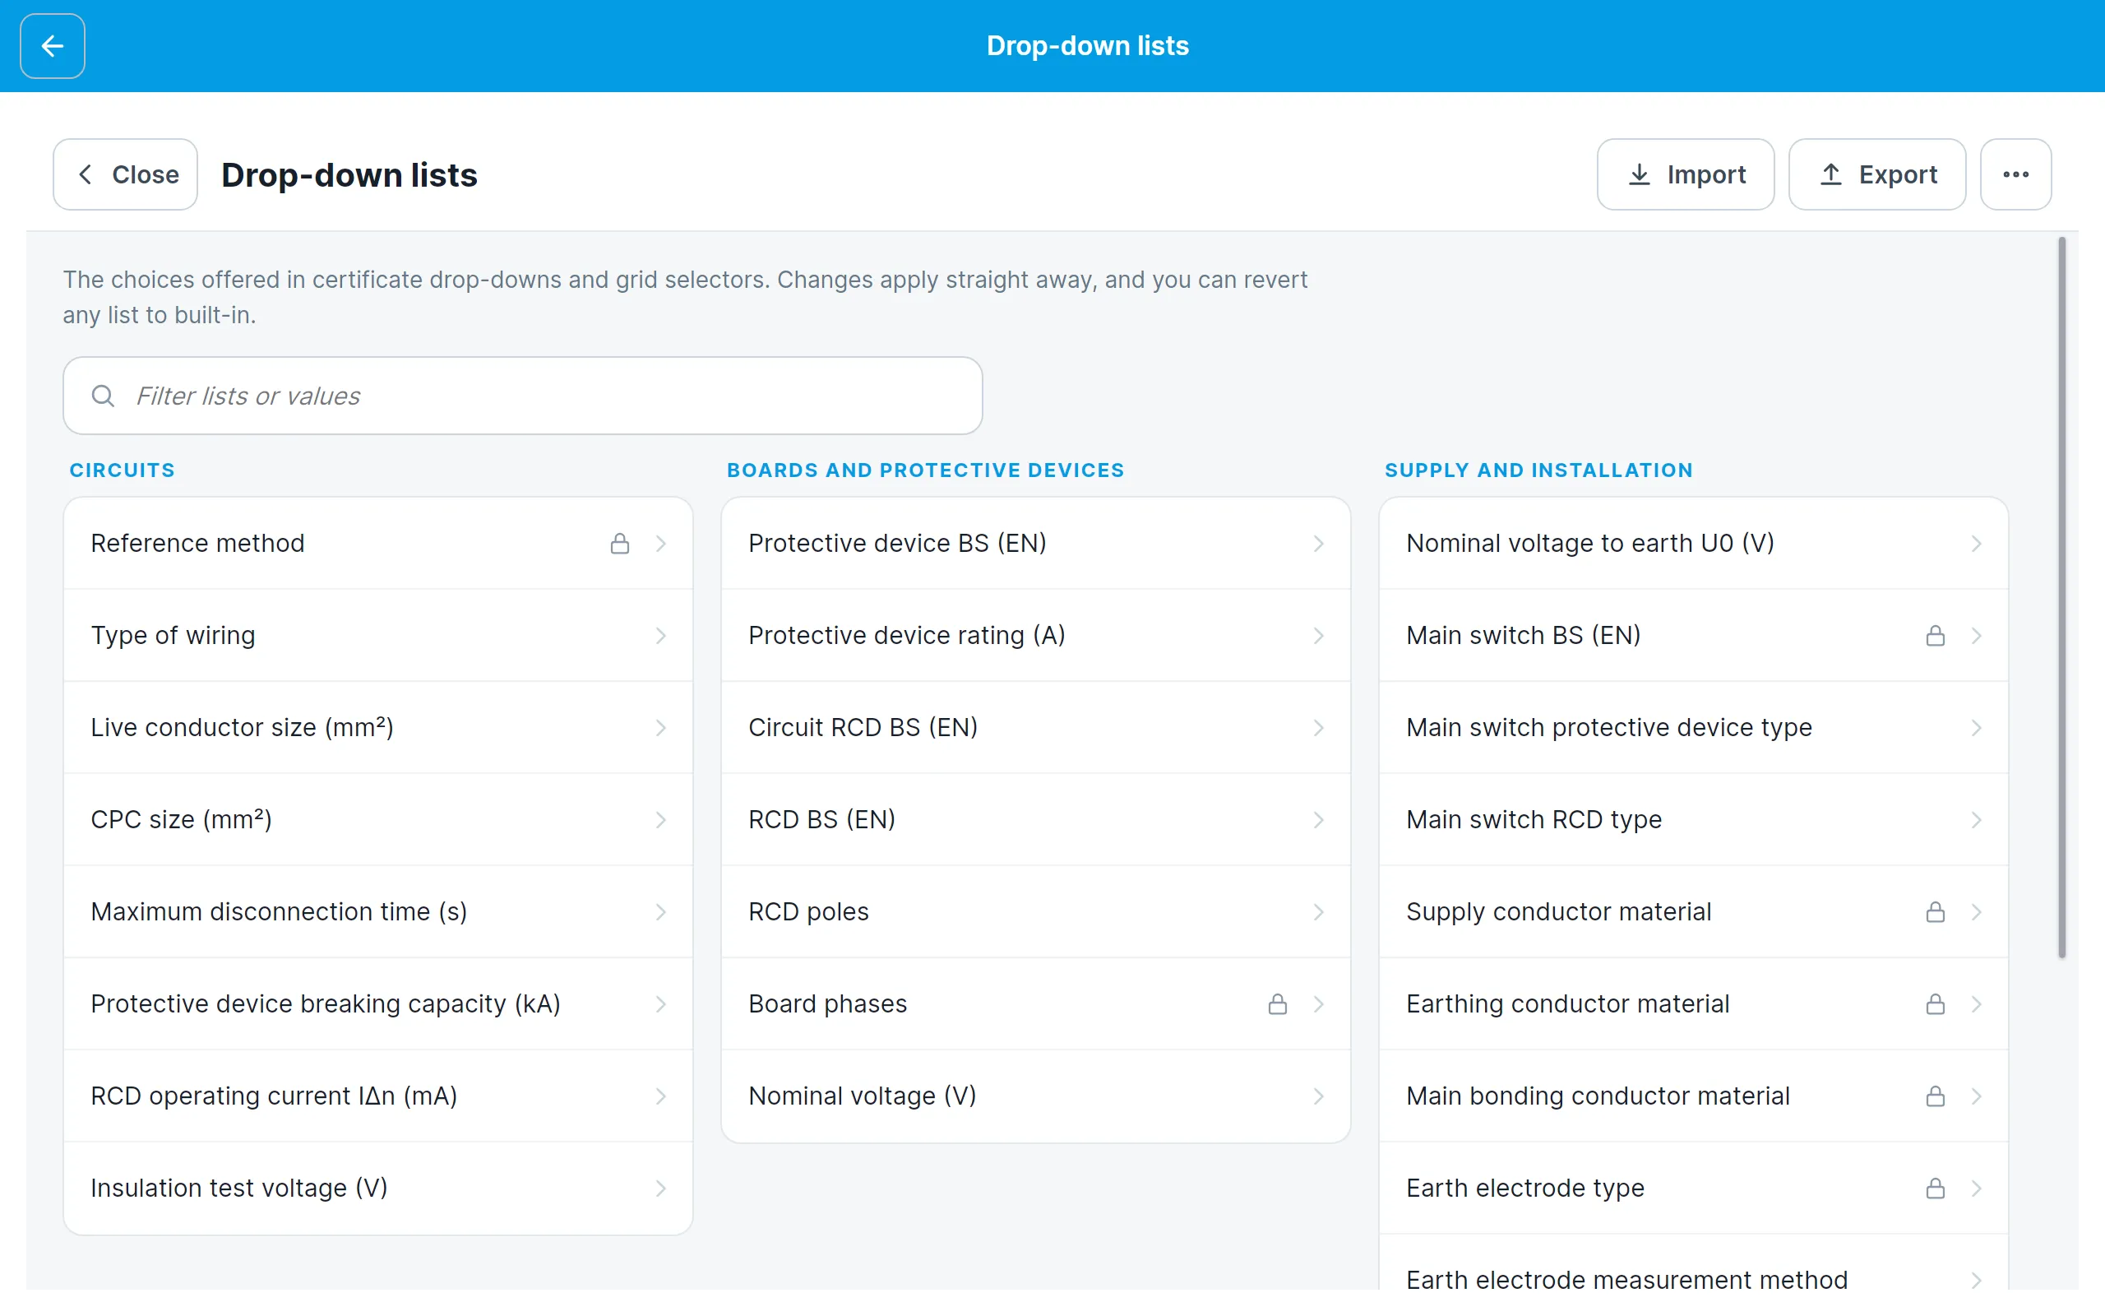Open Main switch protective device type list
The image size is (2105, 1316).
click(1694, 728)
